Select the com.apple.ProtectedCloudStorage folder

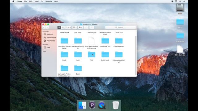click(64, 68)
